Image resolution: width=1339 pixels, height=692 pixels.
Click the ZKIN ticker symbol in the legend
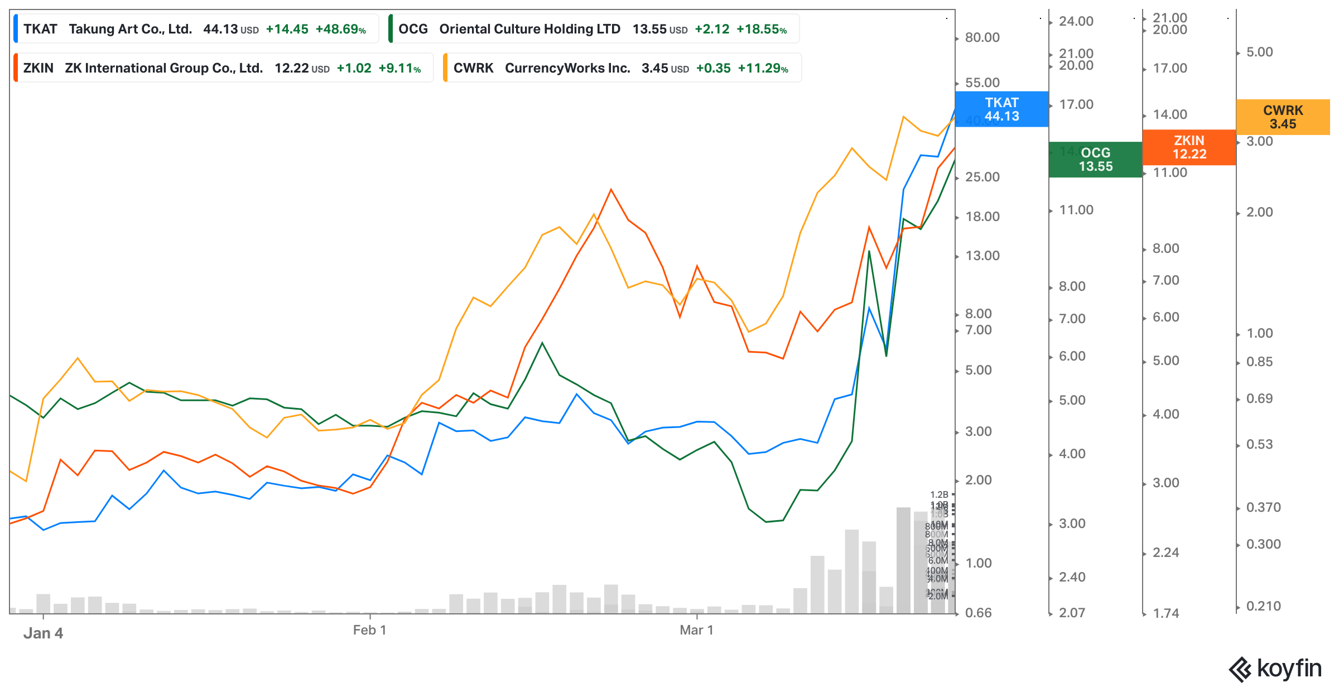click(38, 68)
